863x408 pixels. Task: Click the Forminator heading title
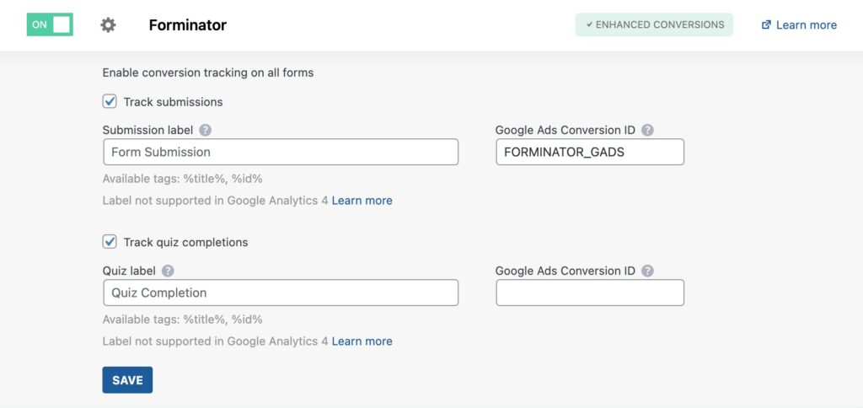(x=188, y=24)
